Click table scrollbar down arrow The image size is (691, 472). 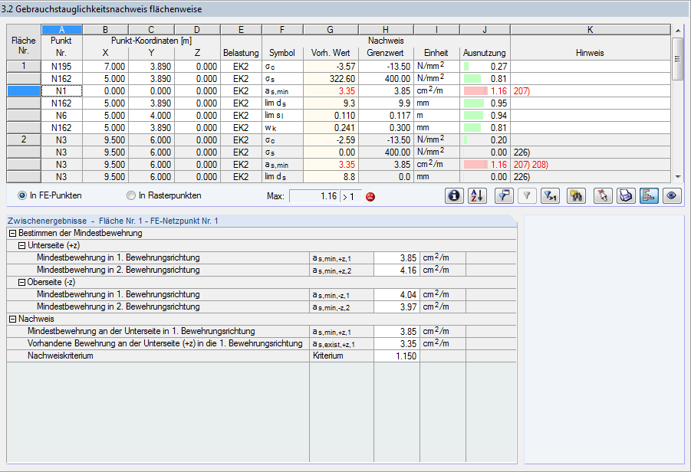678,177
